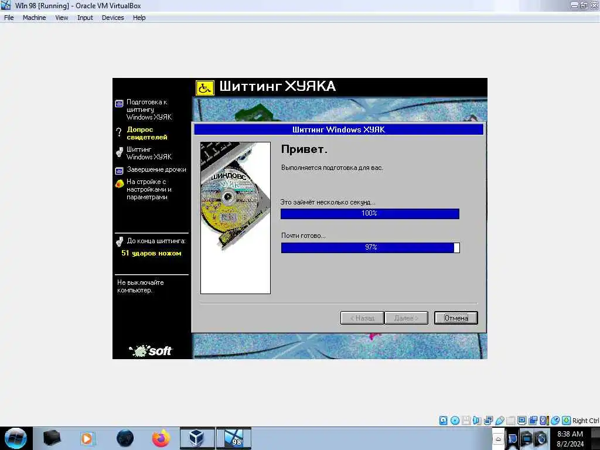Open the black folder taskbar icon
The height and width of the screenshot is (450, 600).
52,438
